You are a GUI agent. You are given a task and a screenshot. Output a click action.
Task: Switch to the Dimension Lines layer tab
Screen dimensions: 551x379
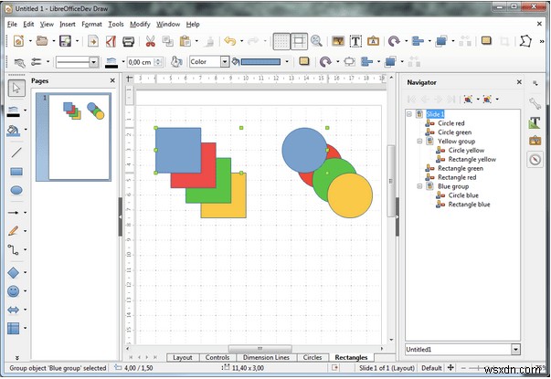[266, 358]
